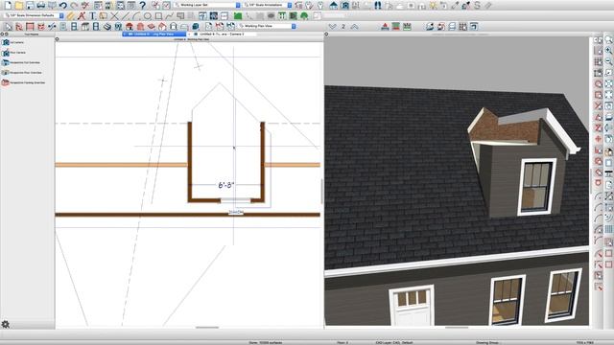
Task: Open the full camera view tool
Action: click(344, 5)
